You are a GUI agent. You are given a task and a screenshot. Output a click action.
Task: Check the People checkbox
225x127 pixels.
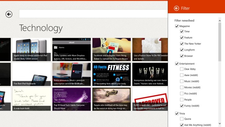click(182, 100)
